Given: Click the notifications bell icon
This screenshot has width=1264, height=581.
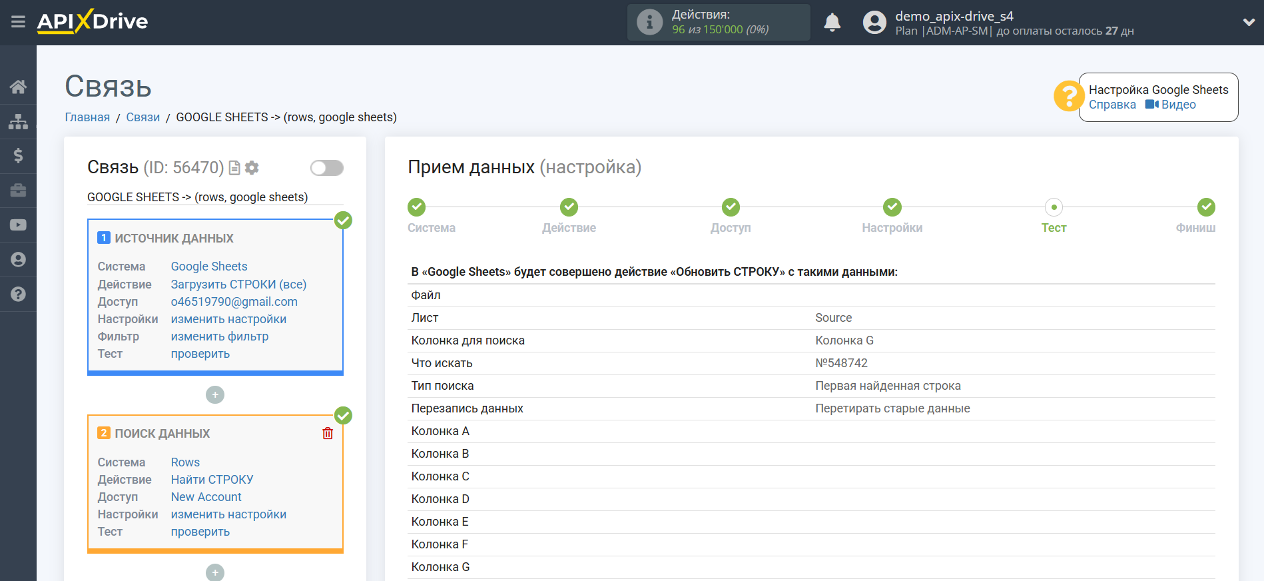Looking at the screenshot, I should click(832, 23).
